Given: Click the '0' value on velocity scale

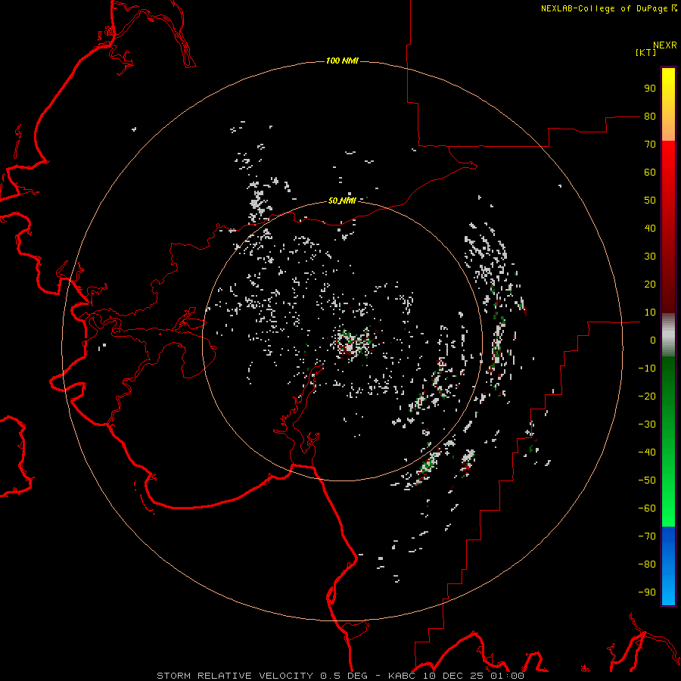Looking at the screenshot, I should click(x=653, y=340).
